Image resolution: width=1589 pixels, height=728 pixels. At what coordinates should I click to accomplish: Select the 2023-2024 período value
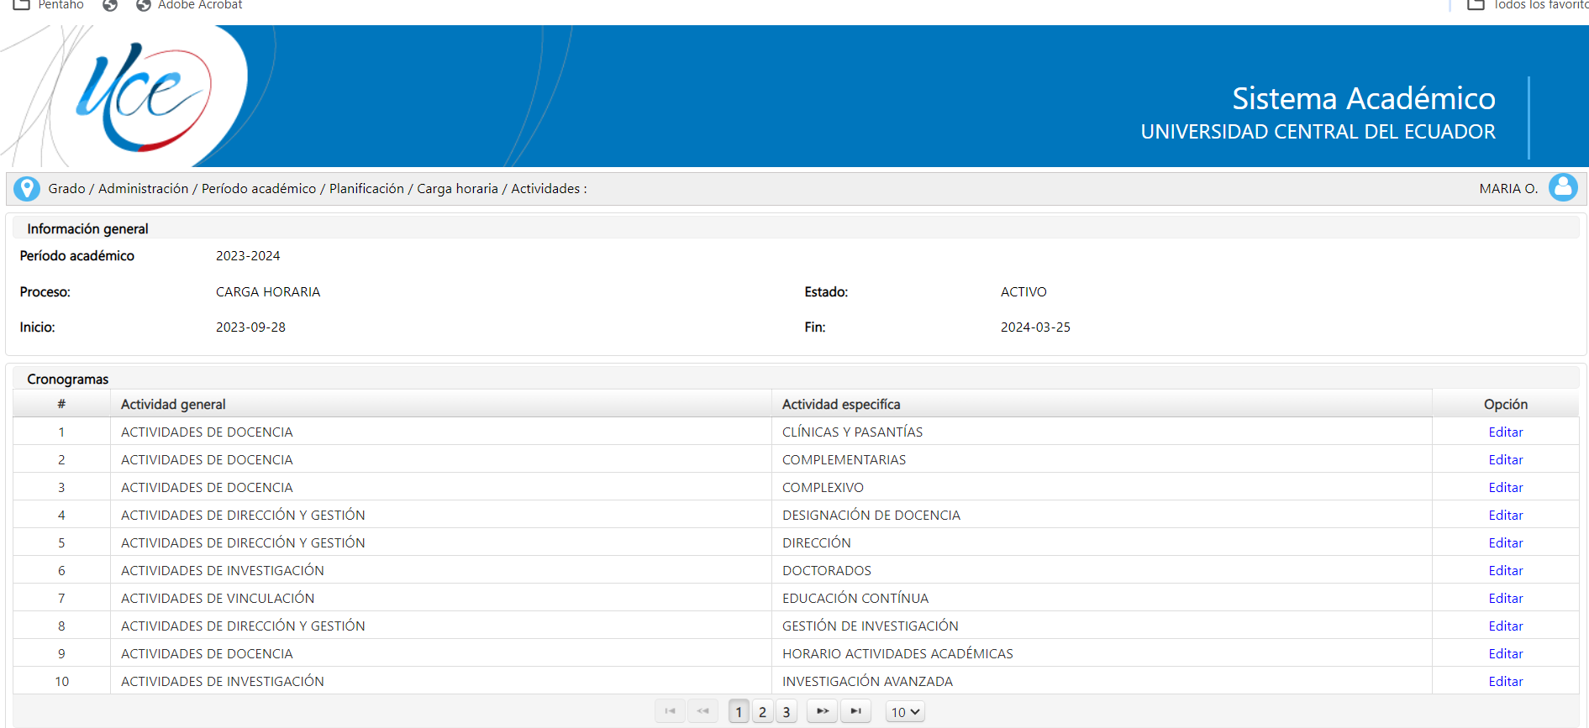pos(248,255)
